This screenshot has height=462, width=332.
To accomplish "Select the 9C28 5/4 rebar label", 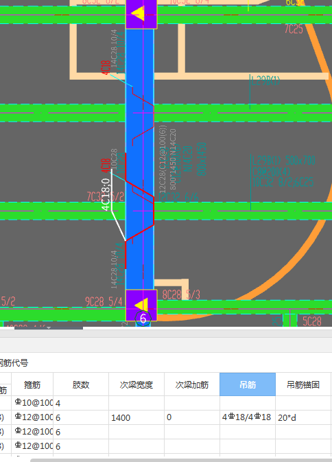I will (104, 301).
